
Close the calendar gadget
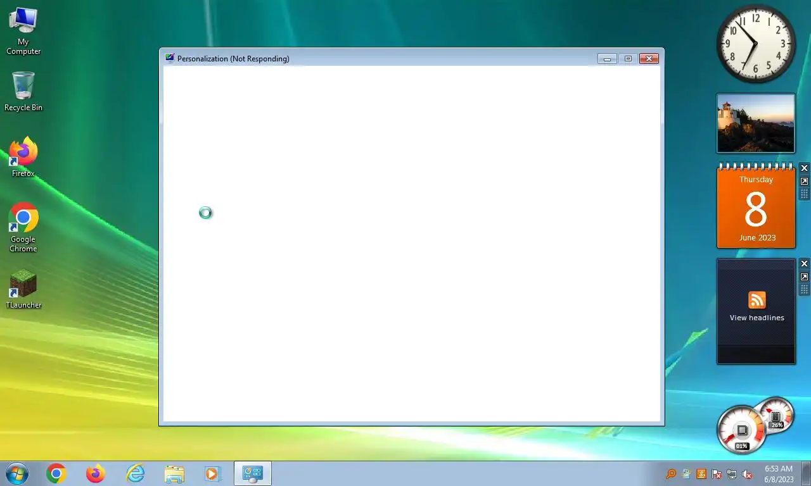point(804,168)
